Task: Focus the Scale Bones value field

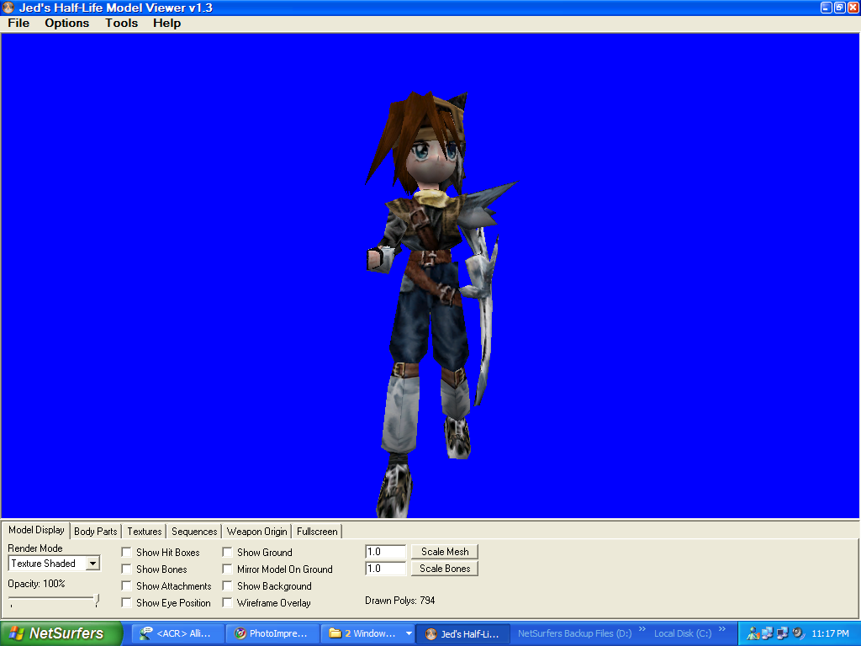Action: tap(385, 569)
